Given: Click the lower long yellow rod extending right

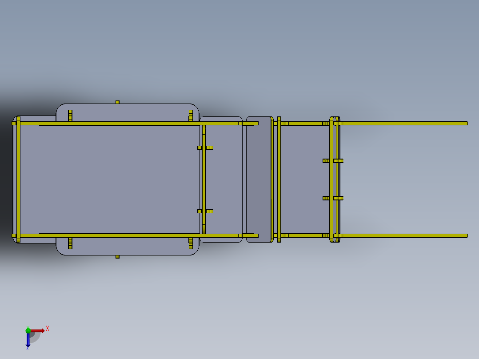Looking at the screenshot, I should (409, 234).
